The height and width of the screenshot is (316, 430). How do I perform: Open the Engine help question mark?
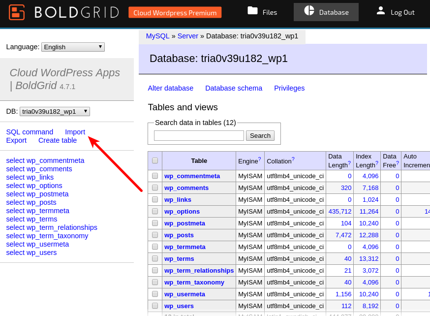pos(259,159)
